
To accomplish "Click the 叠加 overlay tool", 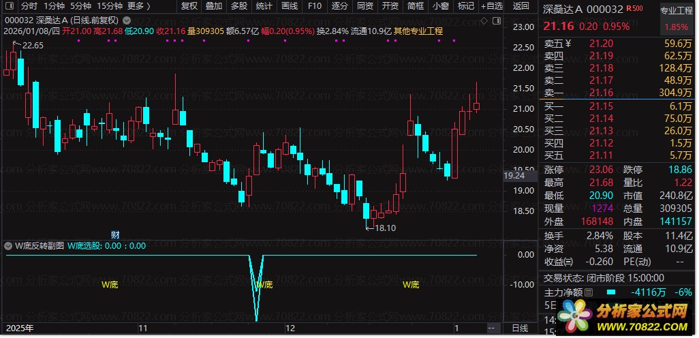I will pyautogui.click(x=214, y=6).
